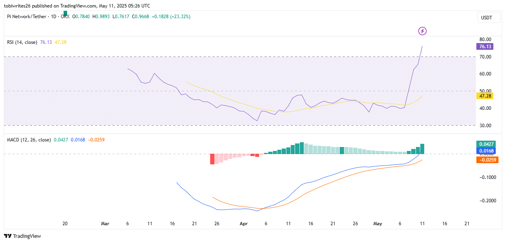Click the Mar label on time axis

(105, 224)
